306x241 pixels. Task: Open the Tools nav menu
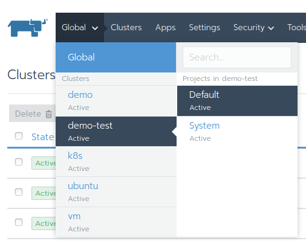[x=296, y=28]
